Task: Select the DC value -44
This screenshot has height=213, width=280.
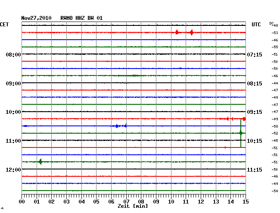Action: (275, 83)
